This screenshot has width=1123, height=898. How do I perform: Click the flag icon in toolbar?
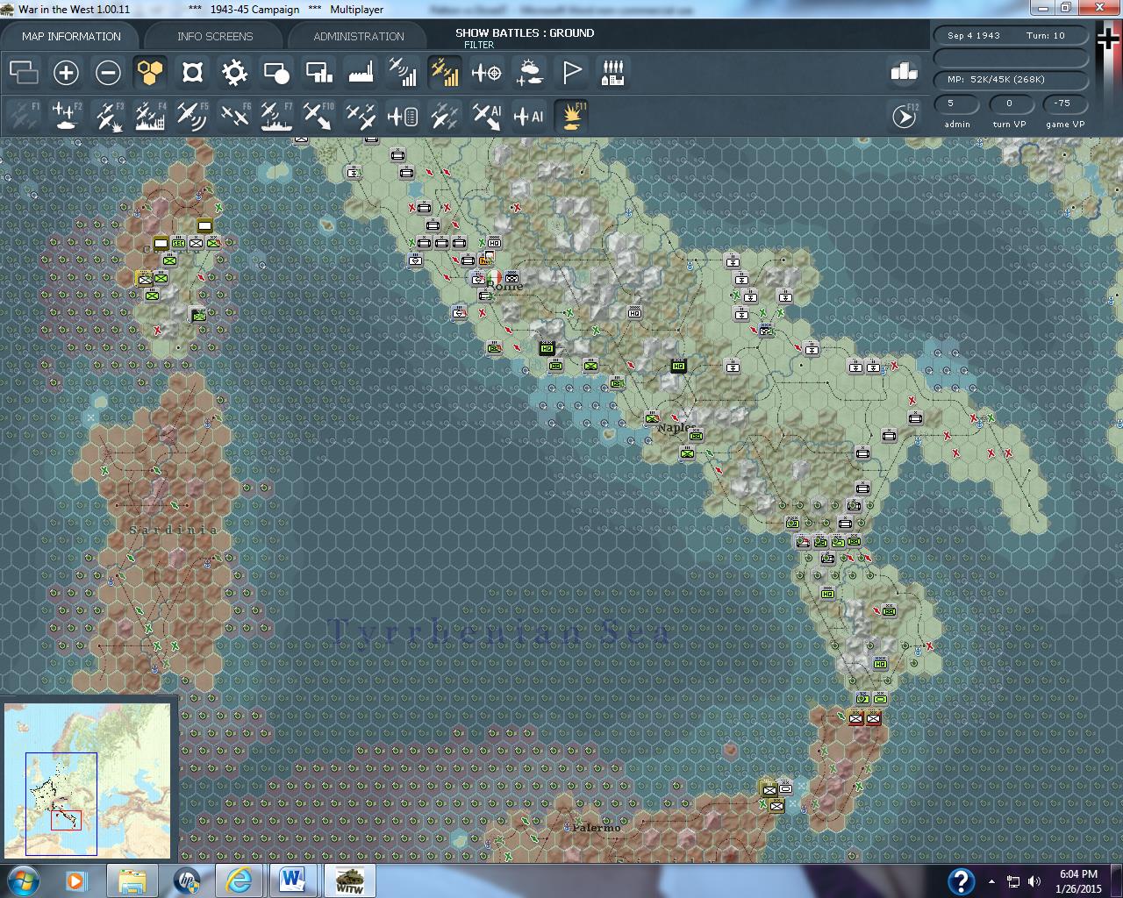571,73
